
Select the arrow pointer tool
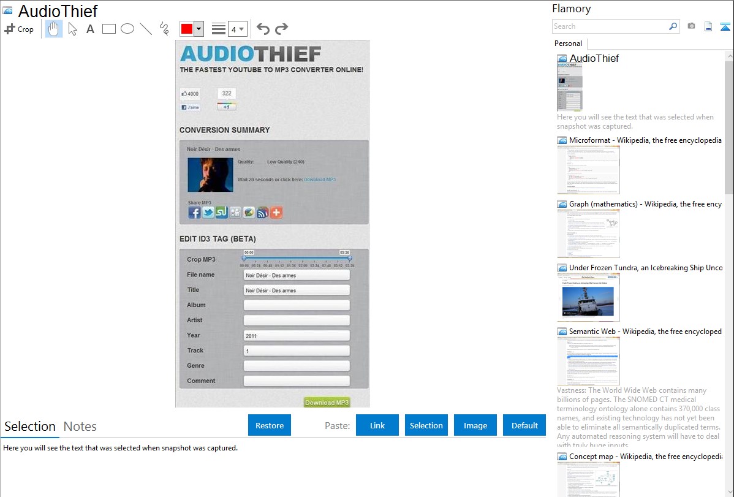[72, 29]
